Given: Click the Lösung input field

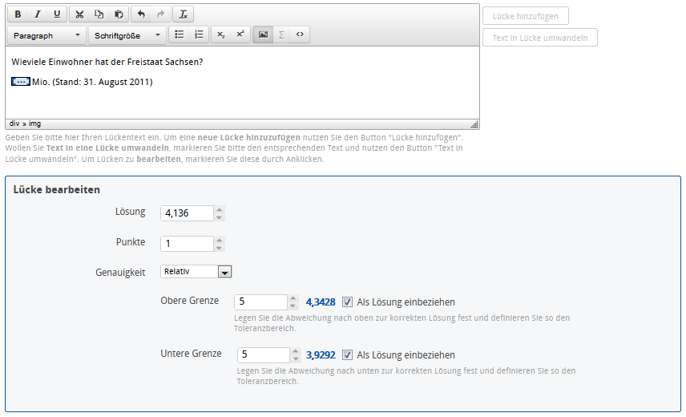Looking at the screenshot, I should [x=187, y=213].
